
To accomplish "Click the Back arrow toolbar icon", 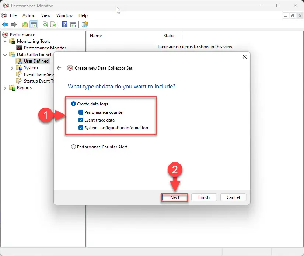I will [5, 25].
